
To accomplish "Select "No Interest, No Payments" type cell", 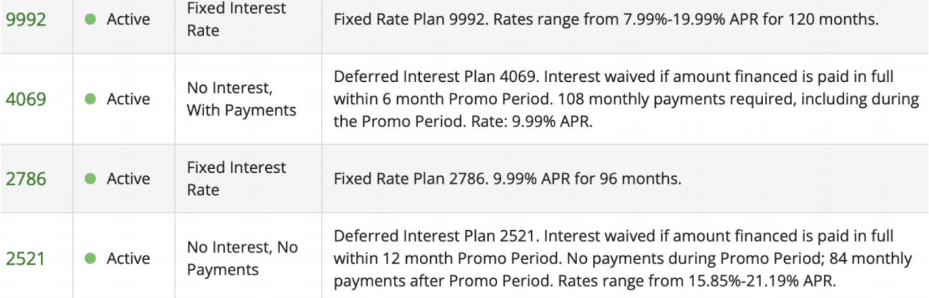I will [x=242, y=258].
